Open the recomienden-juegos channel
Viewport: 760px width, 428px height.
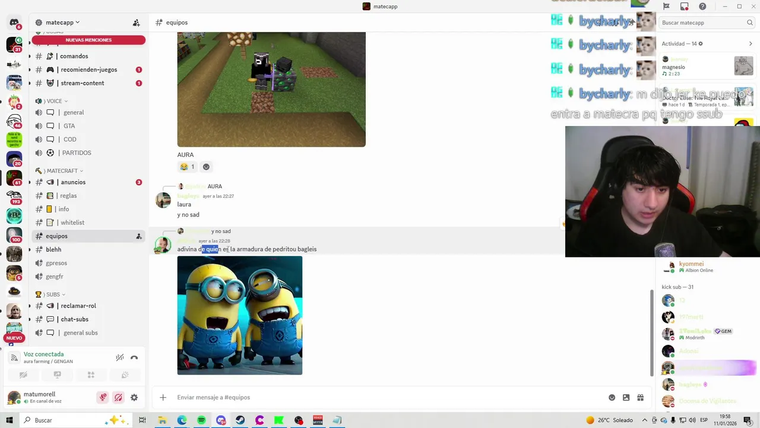pyautogui.click(x=88, y=70)
